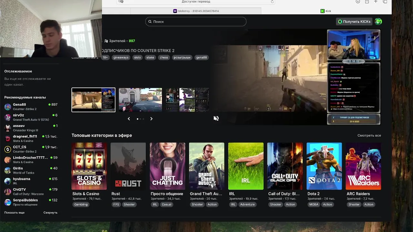Click the Adventure tag under IRL
The width and height of the screenshot is (413, 232).
point(247,204)
